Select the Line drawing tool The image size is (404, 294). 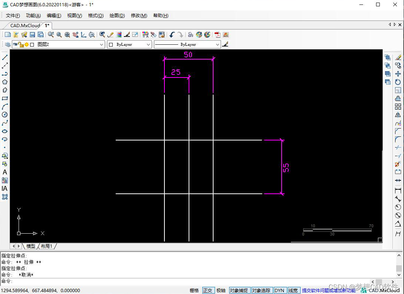coord(4,57)
